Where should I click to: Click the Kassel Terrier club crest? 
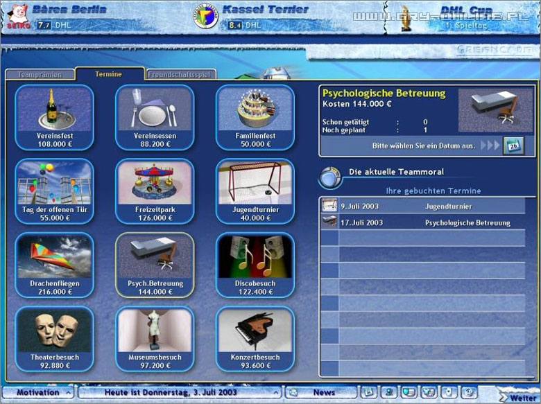click(205, 16)
